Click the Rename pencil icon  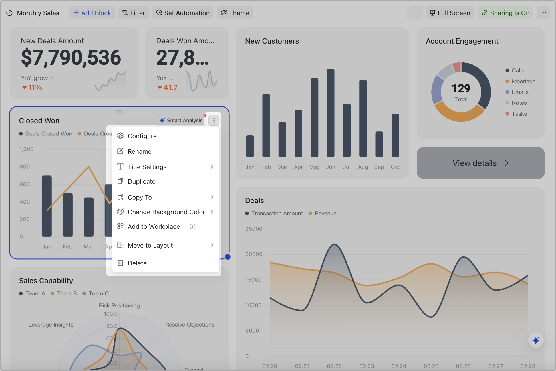click(120, 151)
